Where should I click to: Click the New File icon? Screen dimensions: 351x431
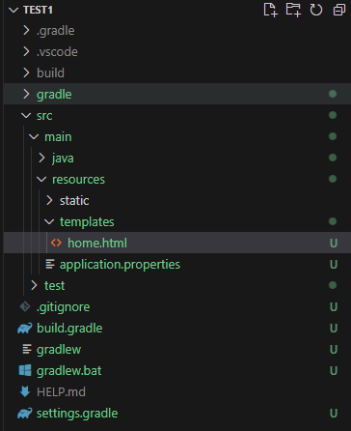point(270,10)
